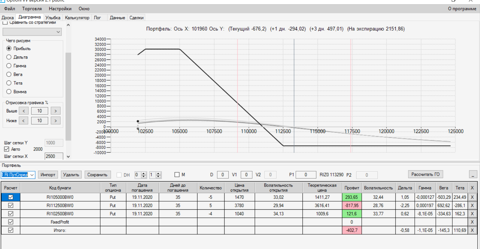Click the Сохранить button
This screenshot has height=249, width=480.
tap(97, 175)
